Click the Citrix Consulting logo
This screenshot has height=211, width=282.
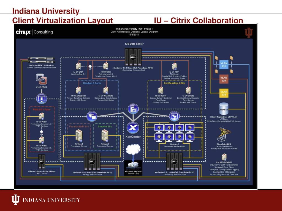click(x=34, y=32)
